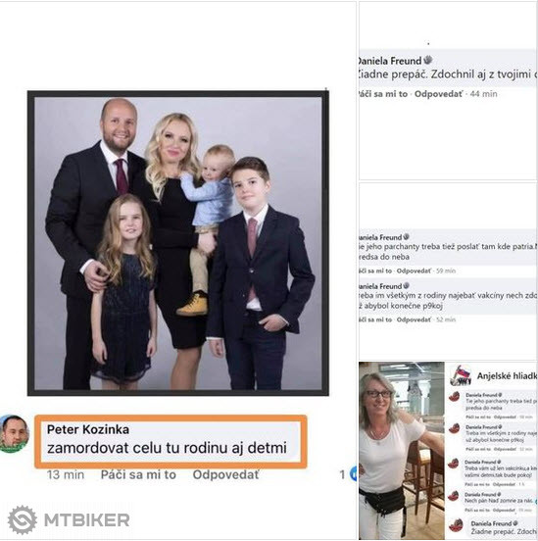Image resolution: width=538 pixels, height=541 pixels.
Task: Click the MTBIKER gear logo icon
Action: click(23, 520)
